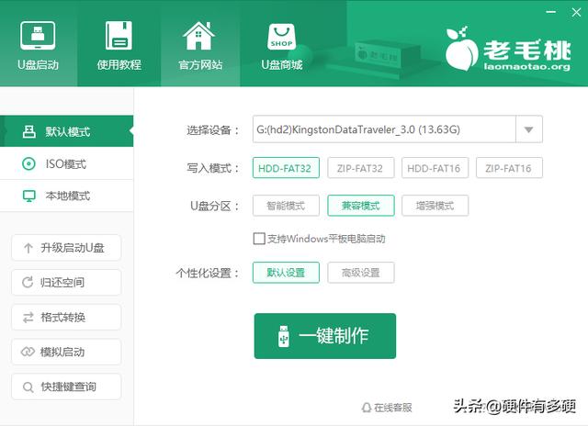Select ZIP-FAT32 write mode

360,168
